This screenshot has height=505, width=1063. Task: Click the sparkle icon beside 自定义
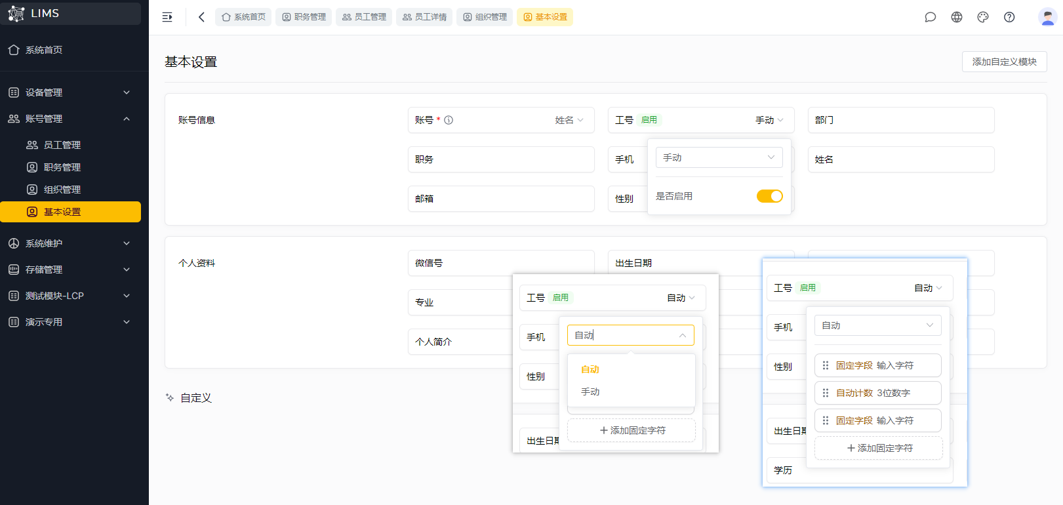click(170, 397)
